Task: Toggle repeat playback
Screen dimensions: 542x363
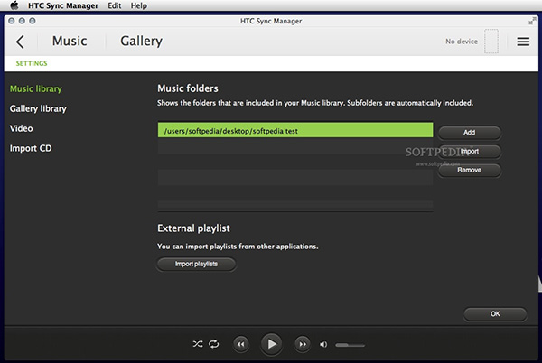Action: [213, 344]
